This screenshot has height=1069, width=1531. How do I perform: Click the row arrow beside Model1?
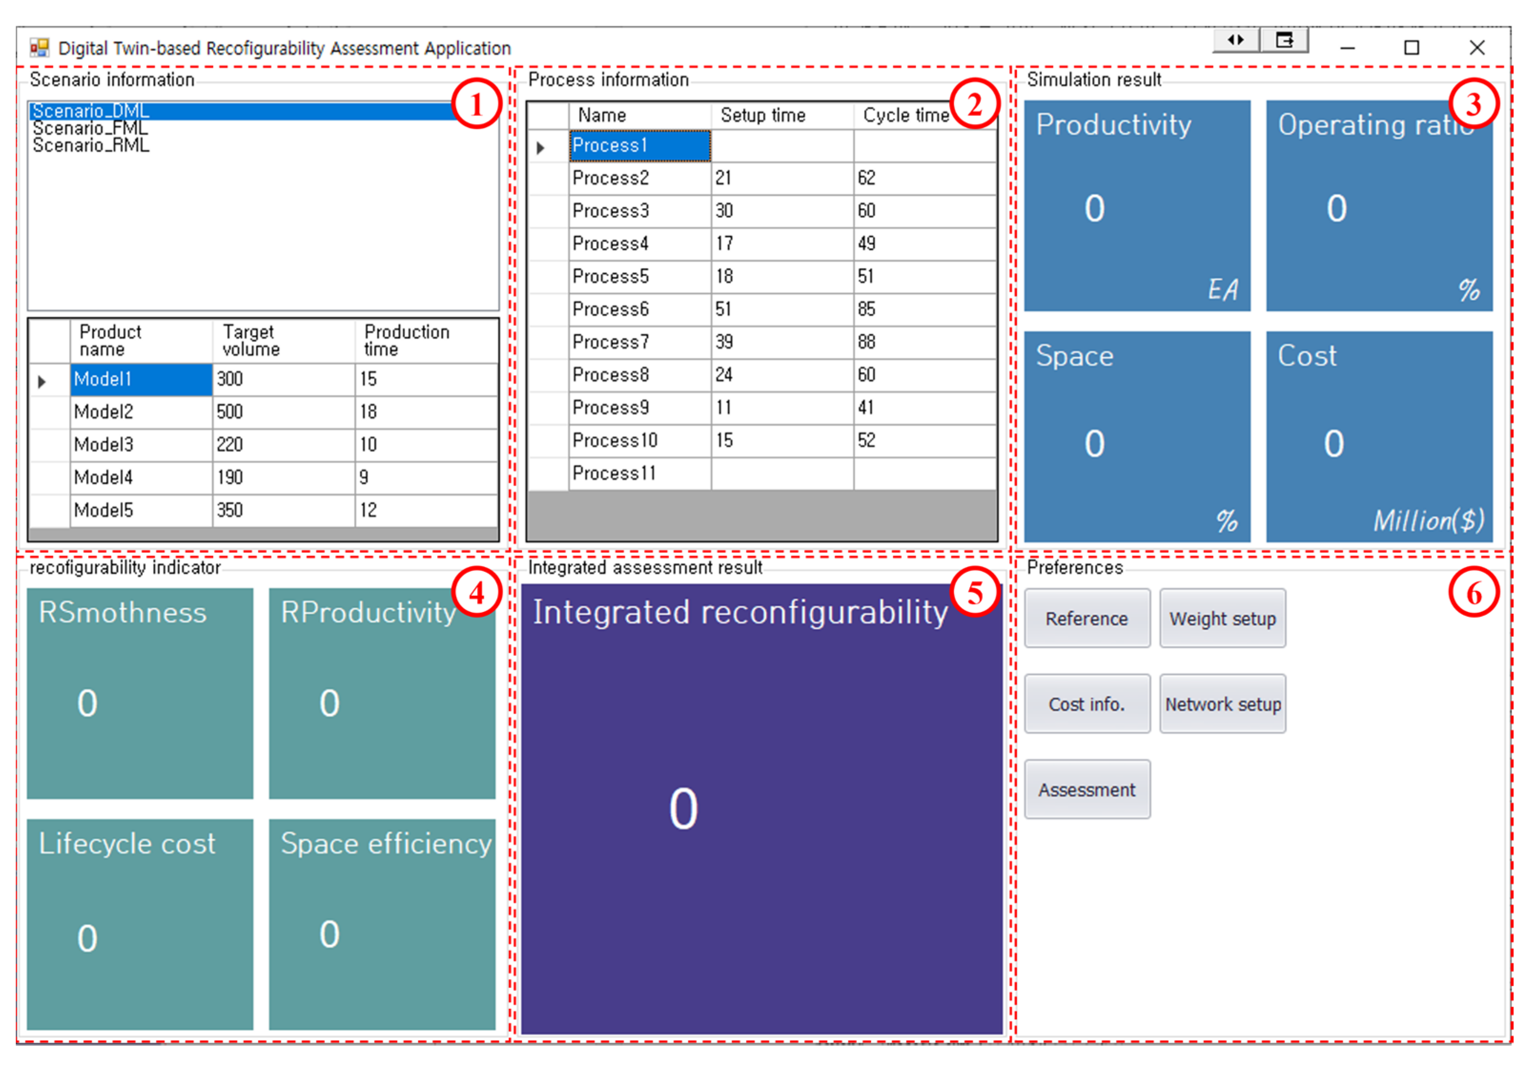pyautogui.click(x=42, y=381)
